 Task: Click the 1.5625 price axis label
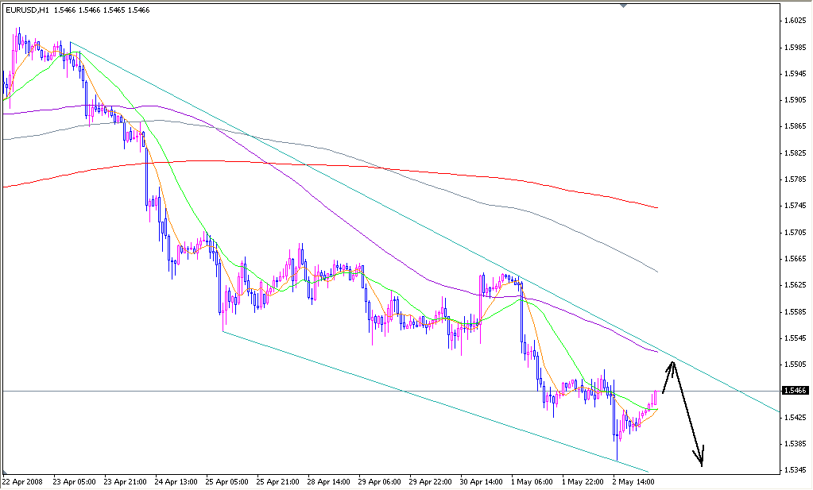(796, 285)
